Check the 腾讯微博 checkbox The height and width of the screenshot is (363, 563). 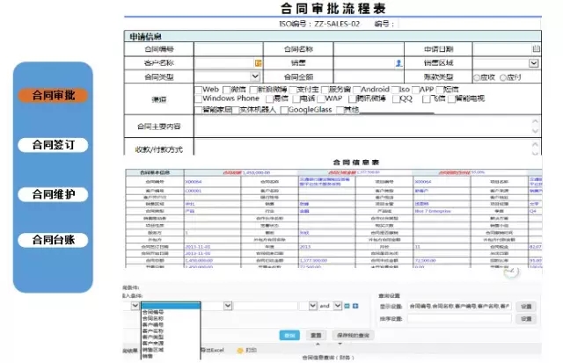tap(352, 99)
